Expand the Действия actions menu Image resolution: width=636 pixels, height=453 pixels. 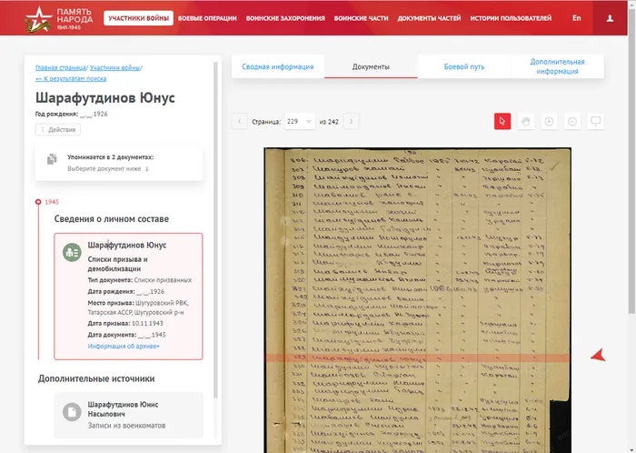point(58,130)
